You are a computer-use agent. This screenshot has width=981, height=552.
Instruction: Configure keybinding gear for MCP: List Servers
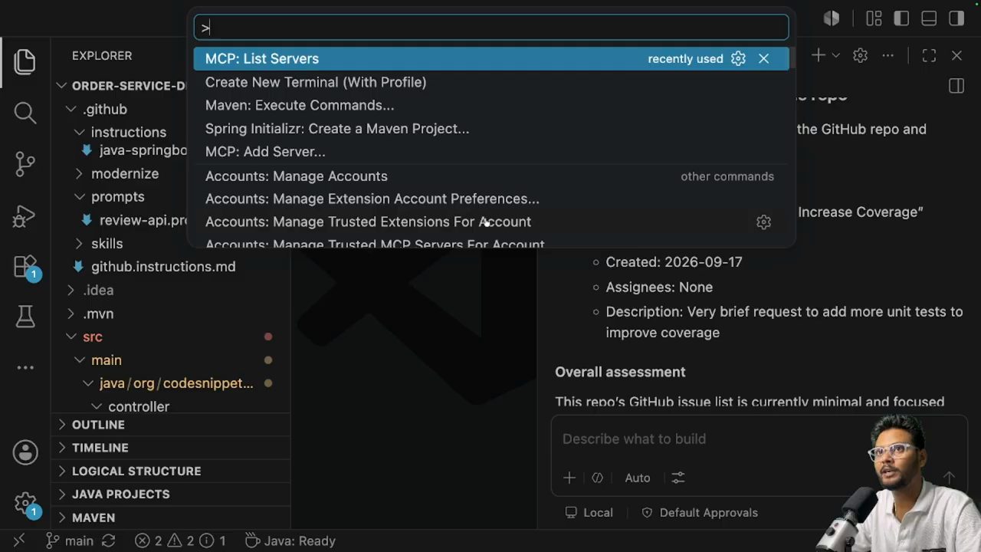tap(738, 58)
